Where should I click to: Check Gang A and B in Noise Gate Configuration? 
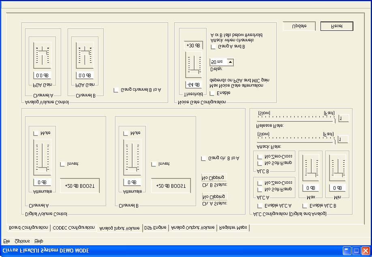214,47
